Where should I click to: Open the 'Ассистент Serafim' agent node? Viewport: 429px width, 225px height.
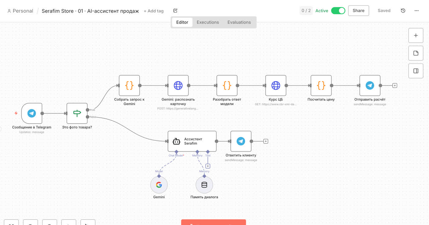192,141
